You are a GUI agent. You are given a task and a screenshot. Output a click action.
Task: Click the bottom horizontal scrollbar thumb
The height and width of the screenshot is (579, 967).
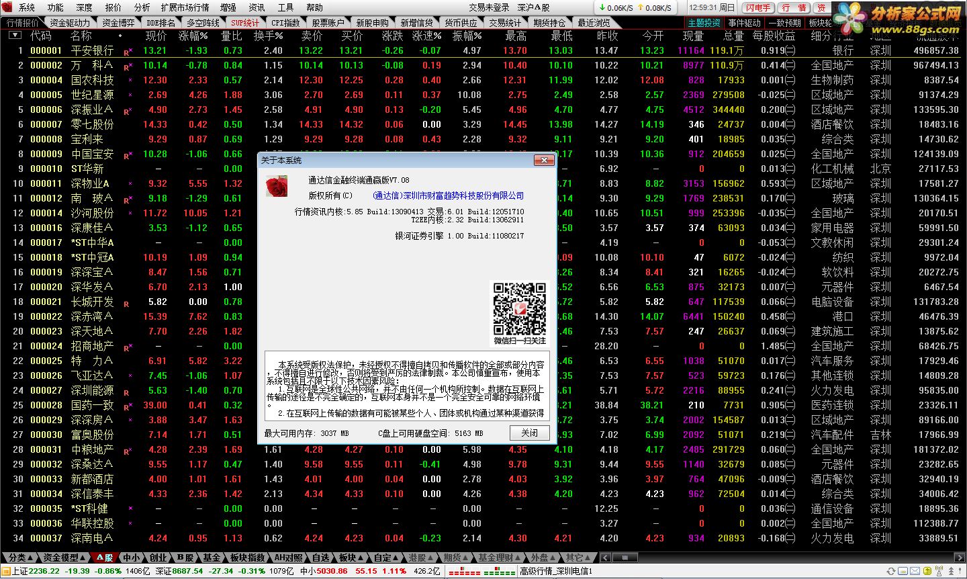click(625, 557)
